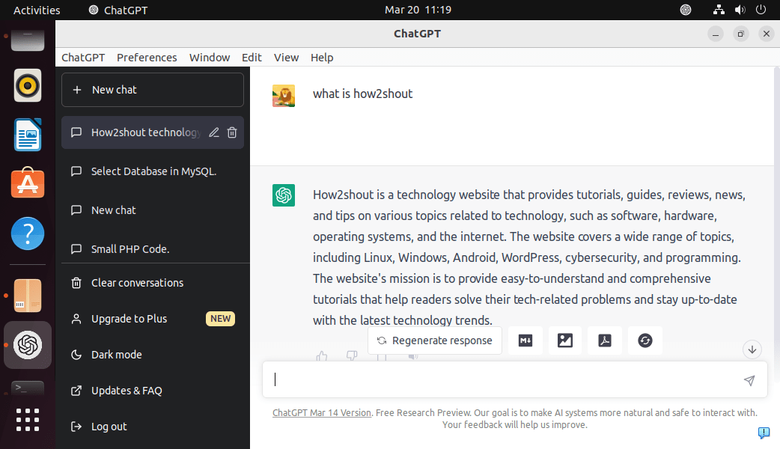This screenshot has width=780, height=449.
Task: Export the conversation as PDF
Action: (x=604, y=340)
